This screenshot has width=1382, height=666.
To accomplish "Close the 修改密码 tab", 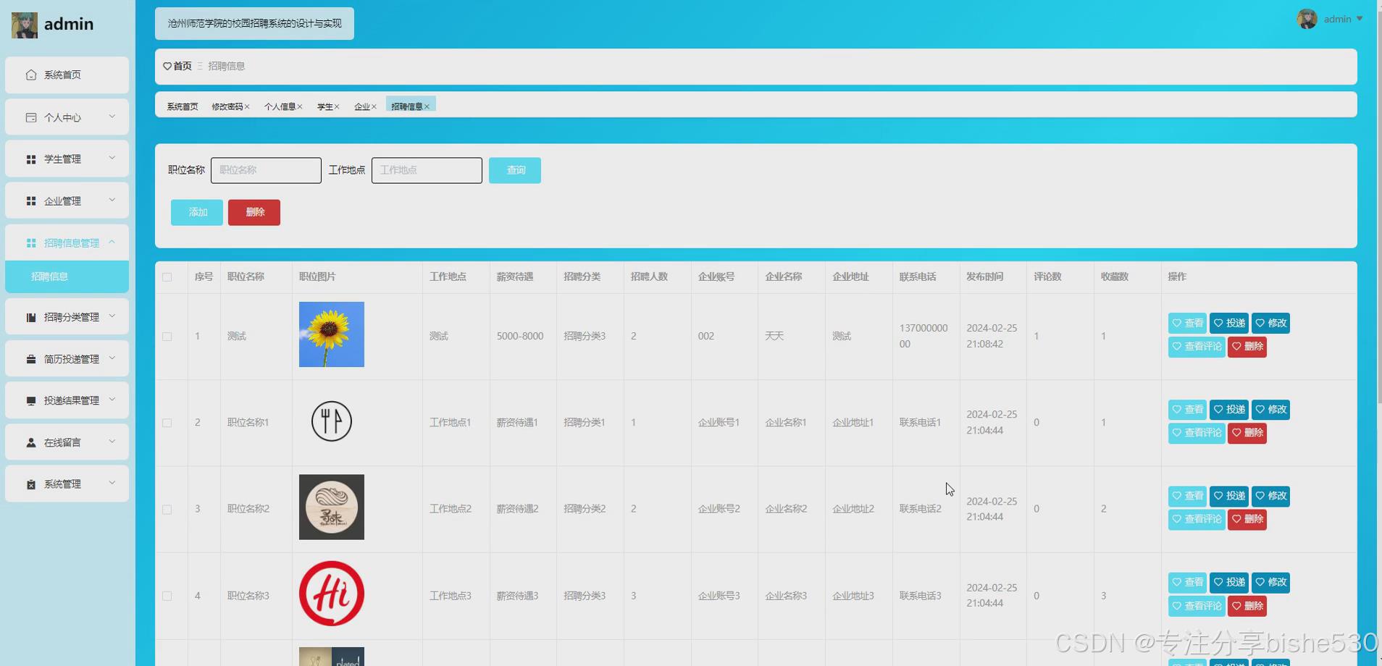I will (x=247, y=106).
